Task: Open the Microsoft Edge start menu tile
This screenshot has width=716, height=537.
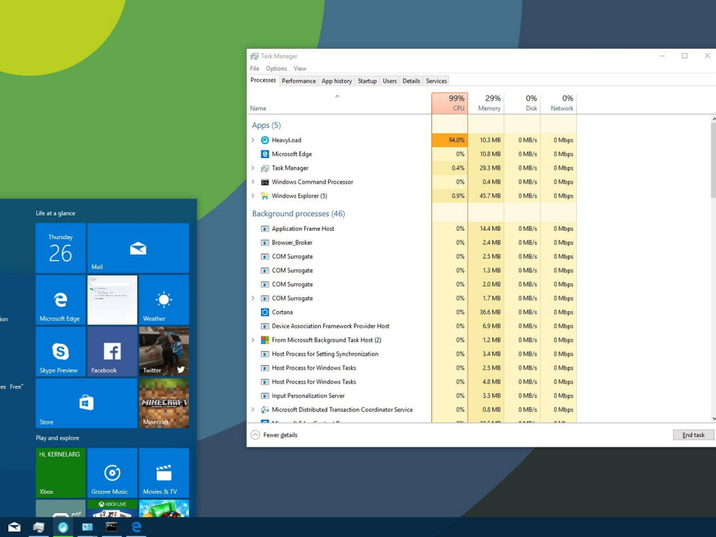Action: coord(60,300)
